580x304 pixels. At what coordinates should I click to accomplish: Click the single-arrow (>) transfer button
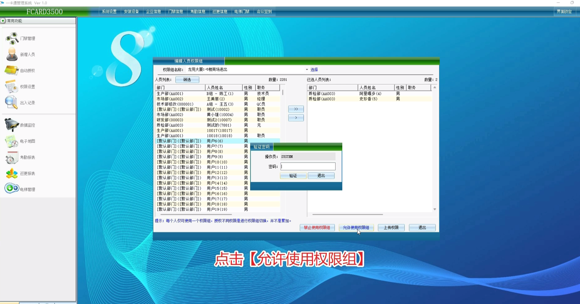[296, 118]
